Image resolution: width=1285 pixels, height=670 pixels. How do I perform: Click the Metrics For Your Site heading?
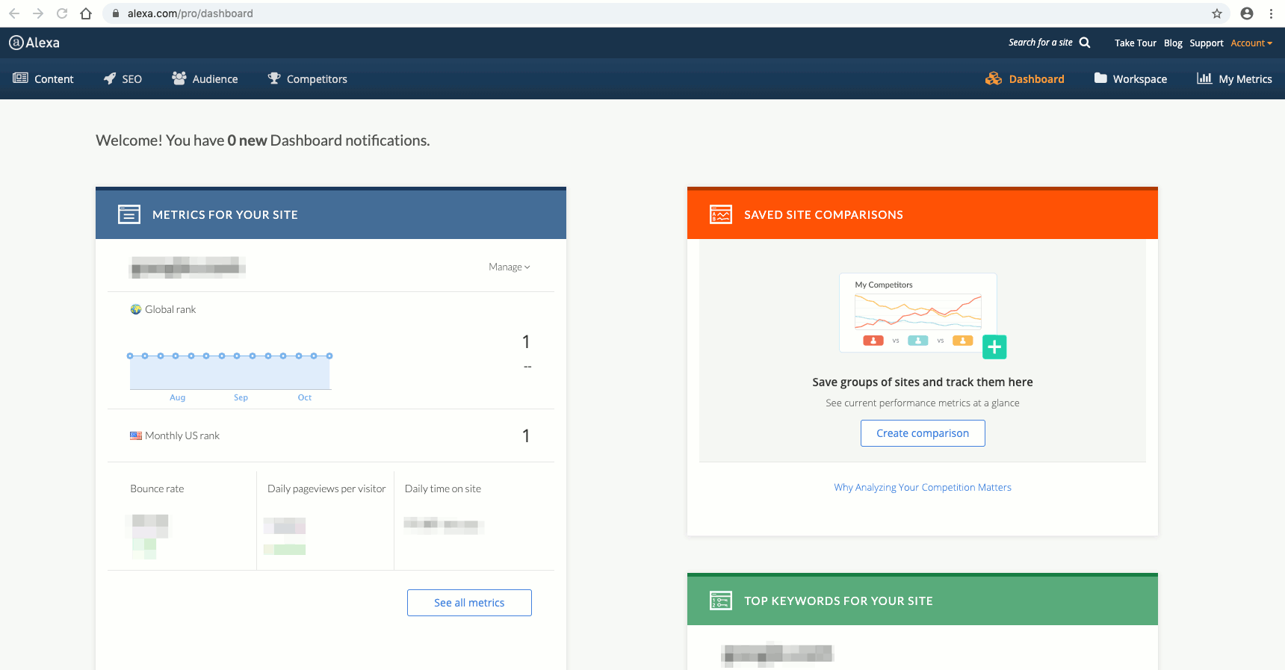225,214
